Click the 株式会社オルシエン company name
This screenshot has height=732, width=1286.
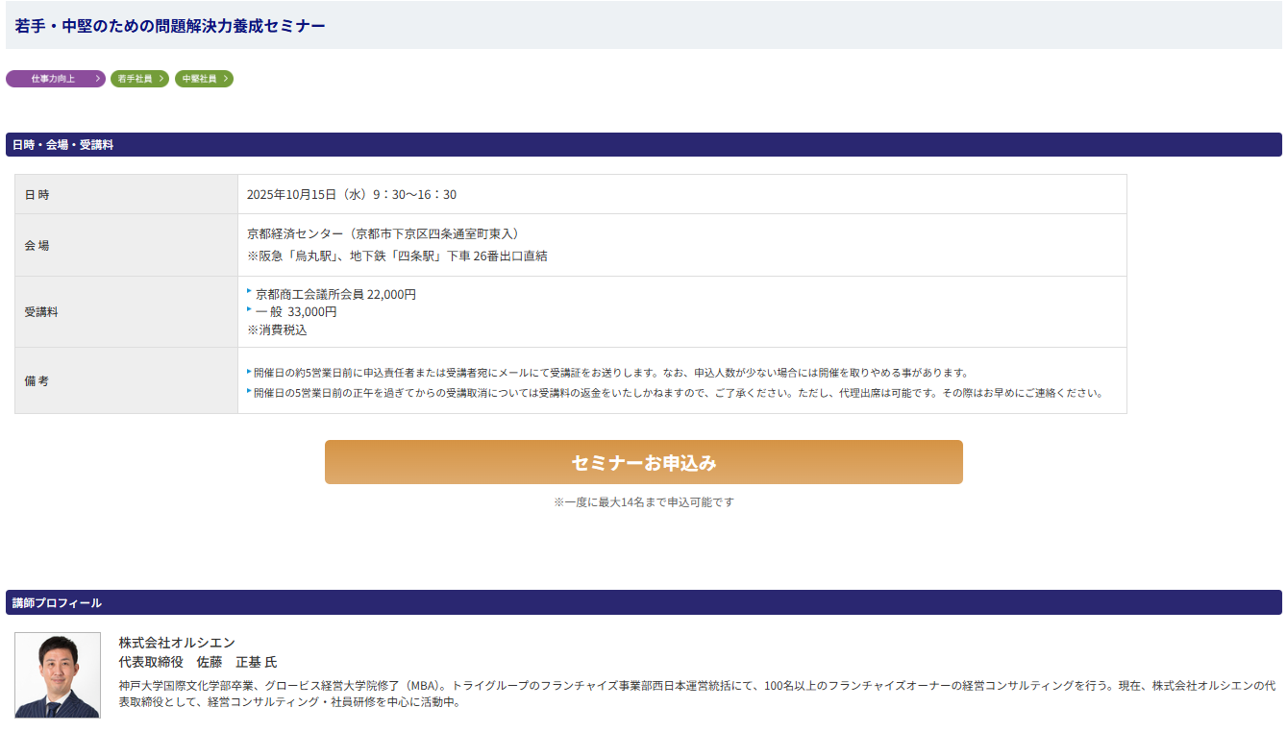[177, 643]
